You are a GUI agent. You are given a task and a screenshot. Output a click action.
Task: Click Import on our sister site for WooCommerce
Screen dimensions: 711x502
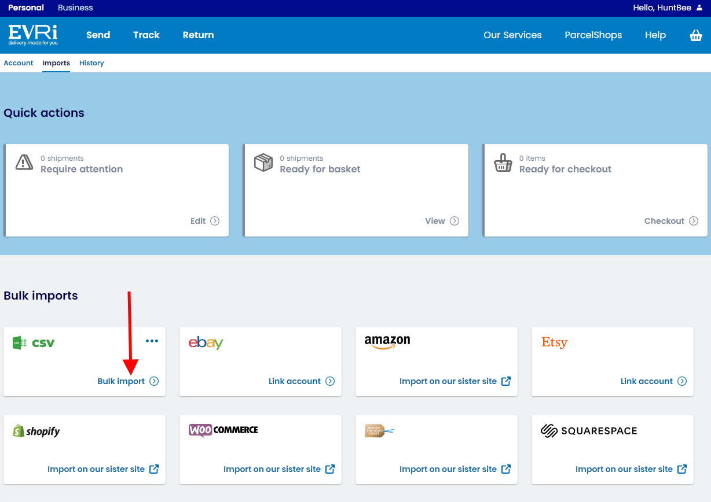[272, 469]
